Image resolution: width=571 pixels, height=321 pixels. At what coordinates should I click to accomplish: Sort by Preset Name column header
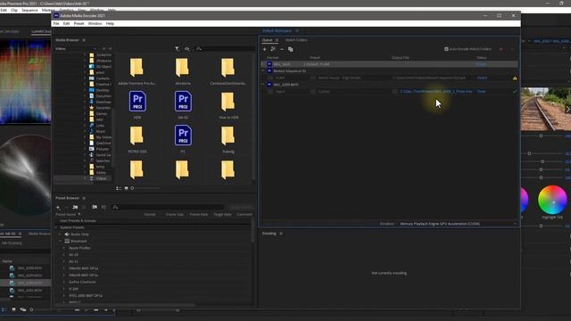point(65,215)
